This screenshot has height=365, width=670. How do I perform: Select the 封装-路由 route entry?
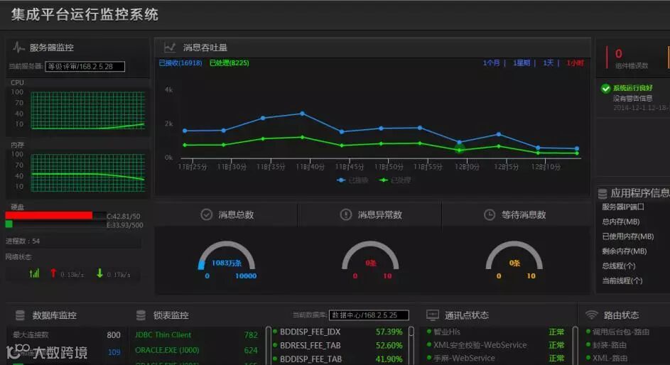point(606,345)
